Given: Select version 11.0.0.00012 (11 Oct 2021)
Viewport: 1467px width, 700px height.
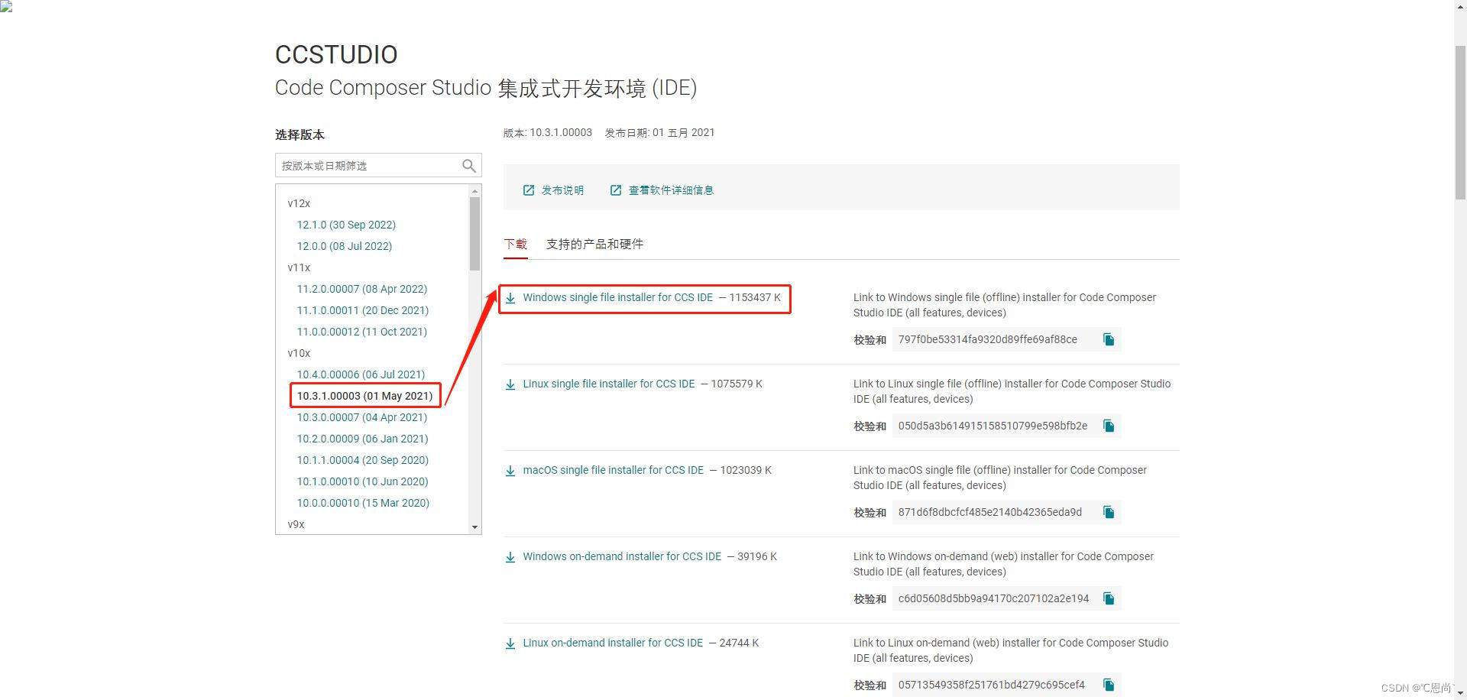Looking at the screenshot, I should 362,332.
